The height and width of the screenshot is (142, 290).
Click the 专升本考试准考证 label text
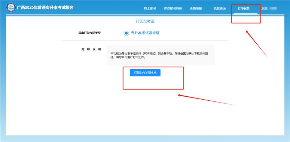(145, 33)
